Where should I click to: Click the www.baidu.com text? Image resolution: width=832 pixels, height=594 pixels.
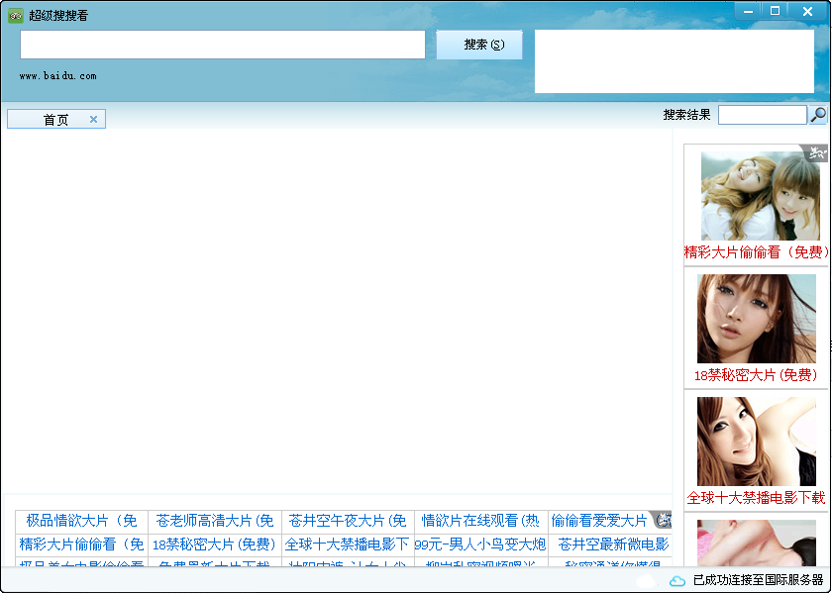click(x=57, y=76)
